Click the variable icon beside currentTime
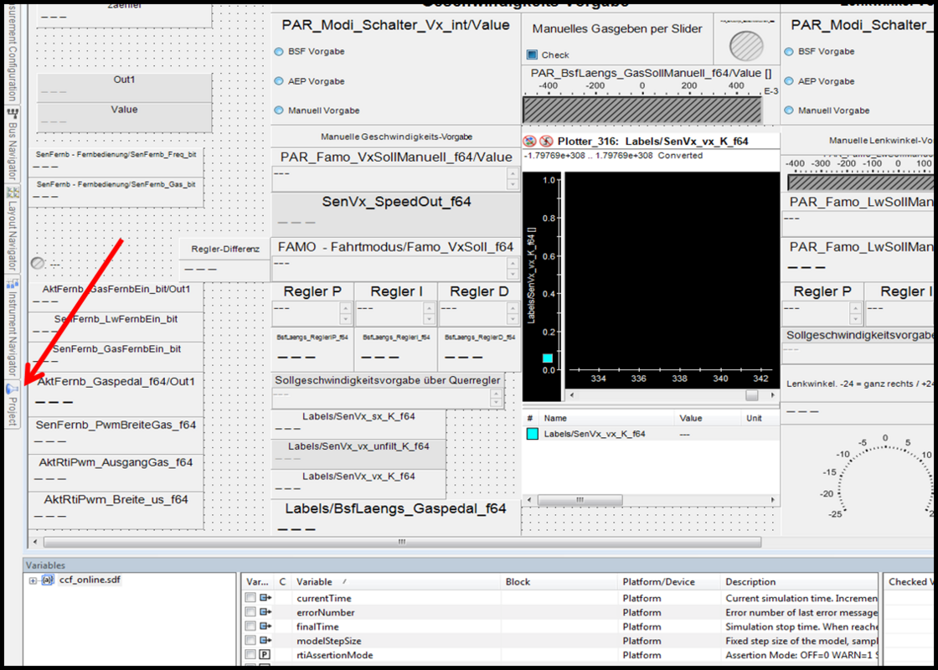Viewport: 938px width, 670px height. (x=265, y=598)
